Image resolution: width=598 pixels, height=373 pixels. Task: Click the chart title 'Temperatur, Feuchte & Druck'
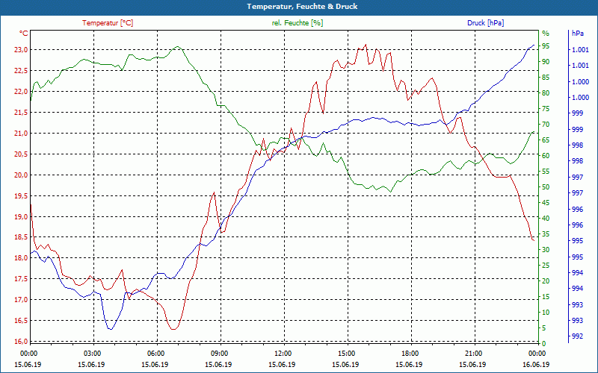302,7
